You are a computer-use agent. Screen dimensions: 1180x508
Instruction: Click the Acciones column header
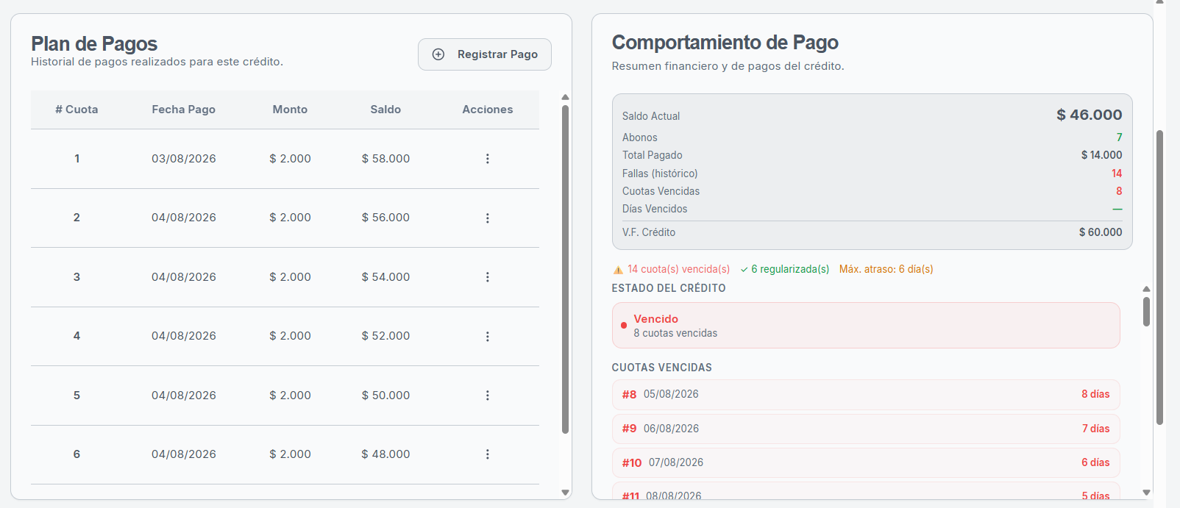[488, 110]
